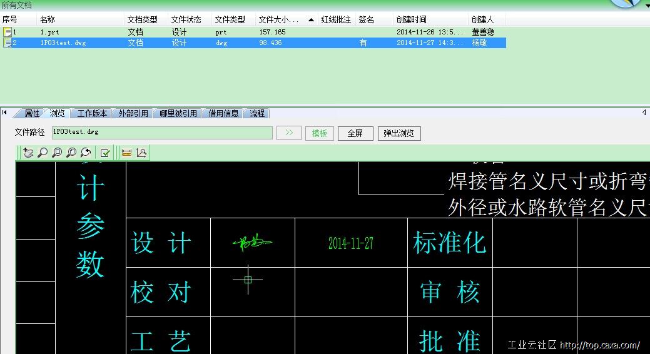The height and width of the screenshot is (354, 650).
Task: Click 标准化 cell in title block
Action: (450, 243)
